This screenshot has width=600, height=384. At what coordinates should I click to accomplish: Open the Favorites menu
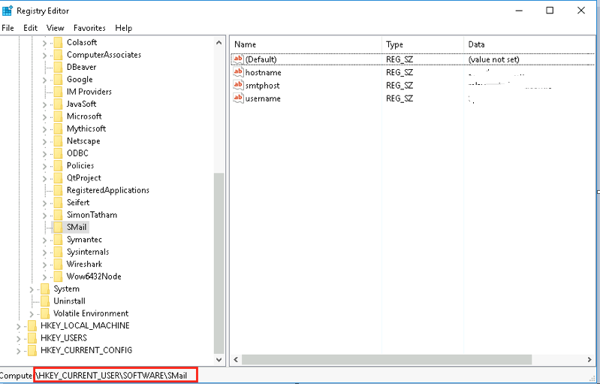(x=89, y=28)
